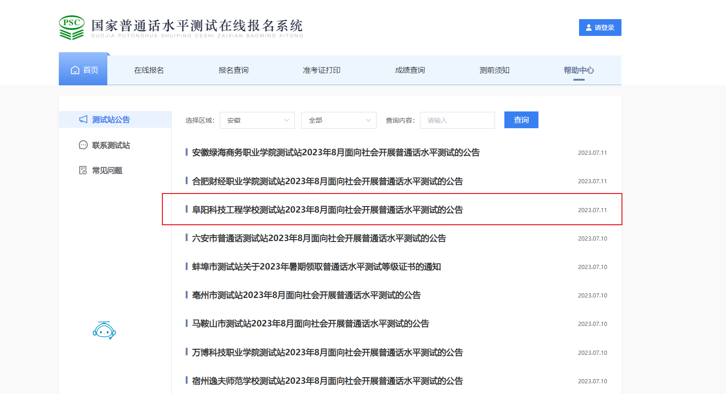Viewport: 726px width, 394px height.
Task: Click the document icon for 常见问题
Action: tap(83, 170)
